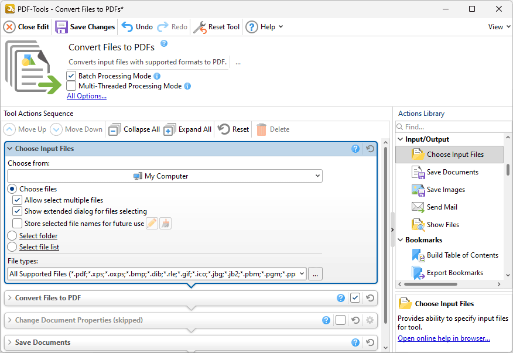
Task: Open the File types dropdown
Action: coord(157,274)
